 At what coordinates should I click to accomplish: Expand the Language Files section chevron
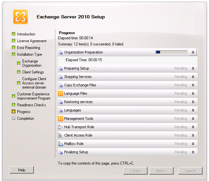tap(193, 94)
